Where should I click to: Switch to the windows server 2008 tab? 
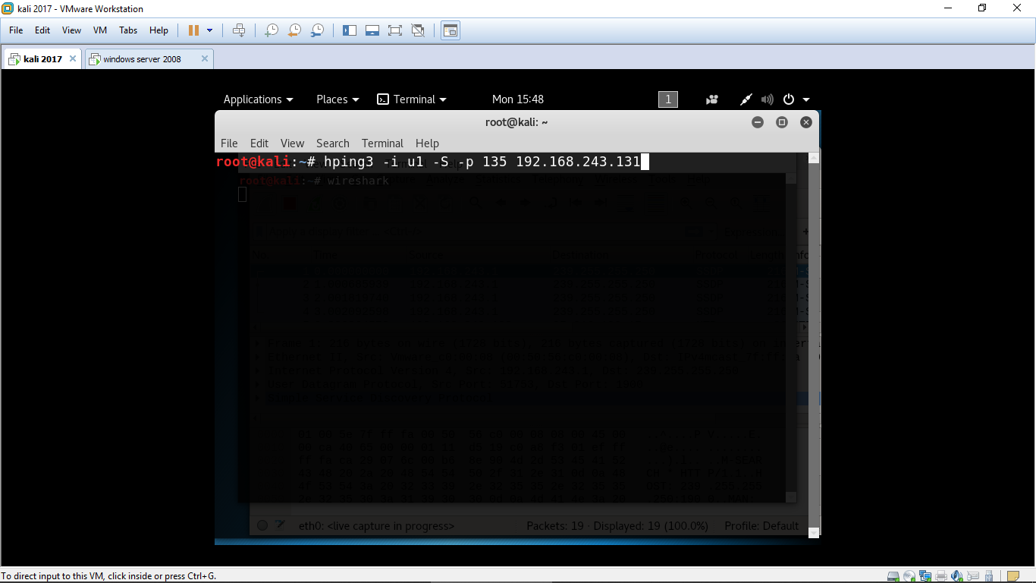tap(142, 59)
